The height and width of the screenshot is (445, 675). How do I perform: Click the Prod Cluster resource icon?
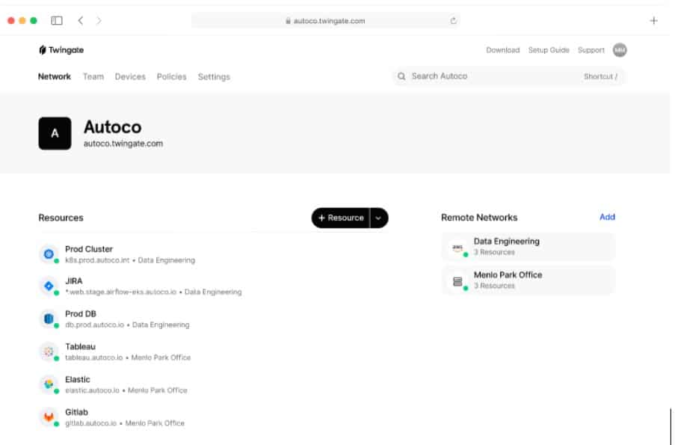(x=49, y=254)
